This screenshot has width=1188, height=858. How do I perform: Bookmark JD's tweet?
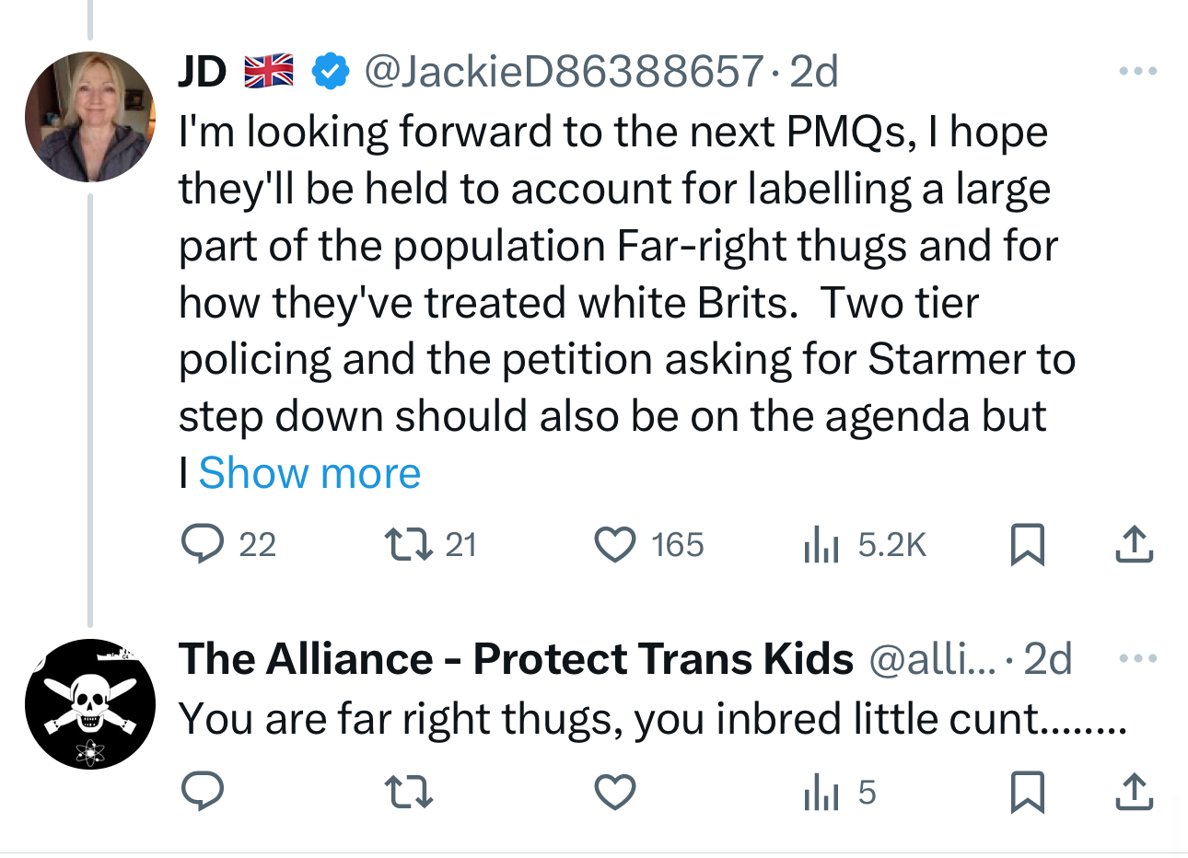[x=1027, y=544]
